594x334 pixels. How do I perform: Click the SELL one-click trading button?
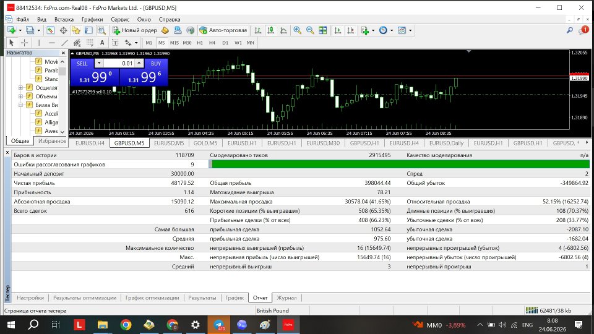pos(82,63)
